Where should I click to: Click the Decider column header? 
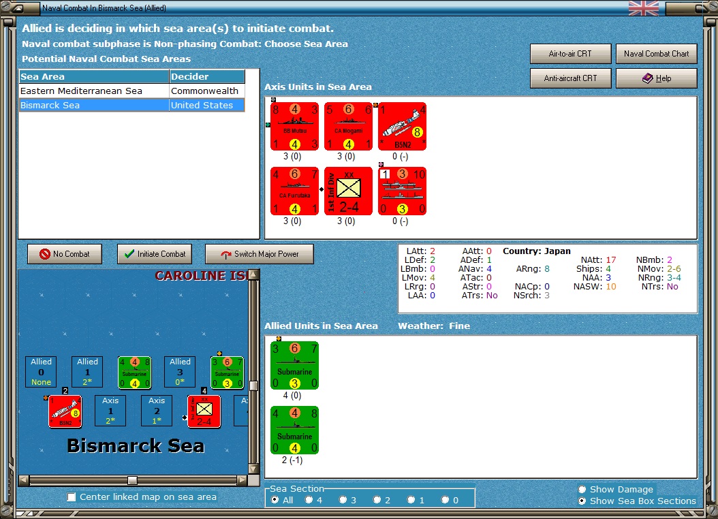pyautogui.click(x=207, y=76)
